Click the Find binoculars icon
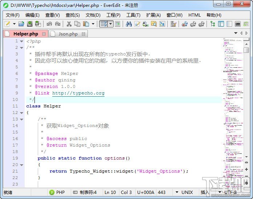 [x=129, y=24]
